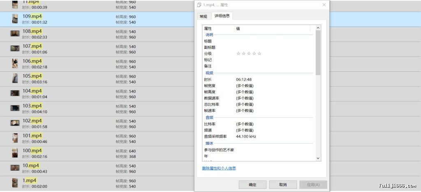This screenshot has width=421, height=192.
Task: Select the 标记 property row
Action: [x=259, y=60]
